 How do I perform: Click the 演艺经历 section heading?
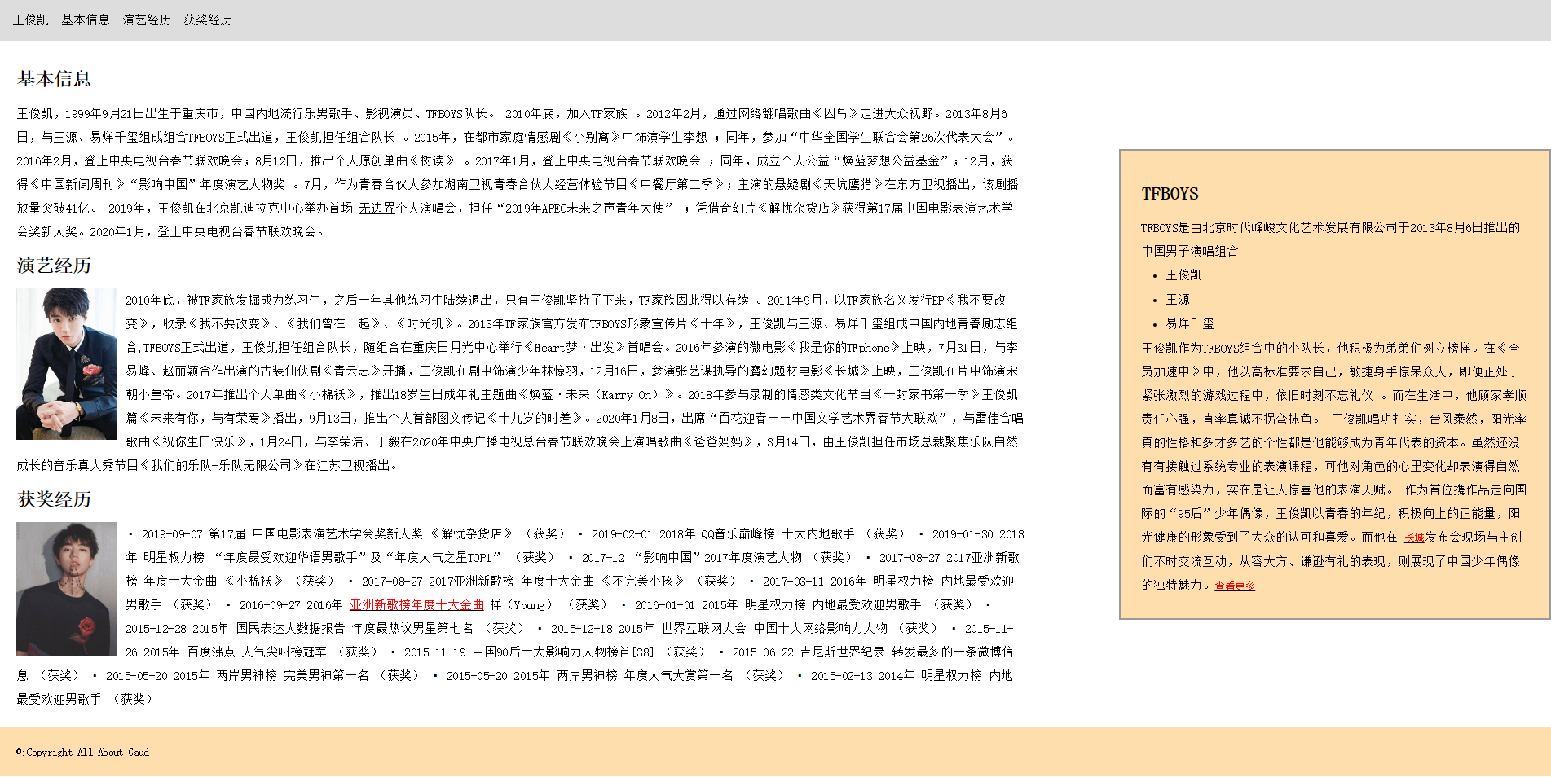[53, 266]
